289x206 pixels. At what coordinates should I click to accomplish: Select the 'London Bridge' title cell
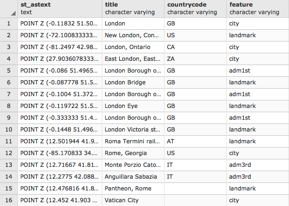click(133, 82)
